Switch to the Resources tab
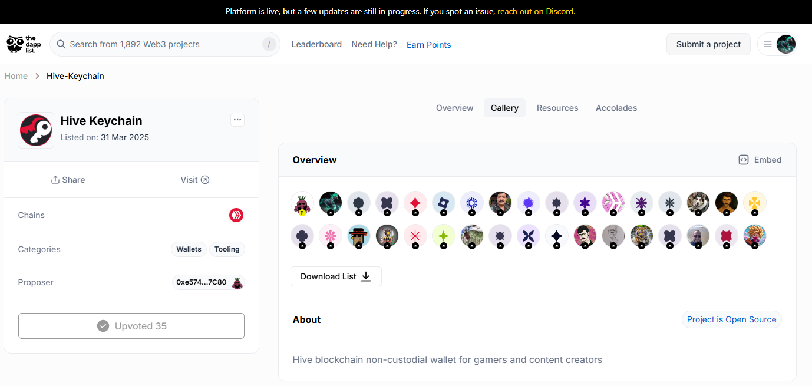The height and width of the screenshot is (386, 812). [557, 108]
